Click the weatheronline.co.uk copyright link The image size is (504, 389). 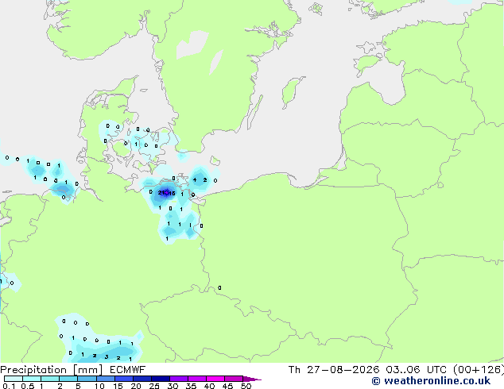point(431,381)
